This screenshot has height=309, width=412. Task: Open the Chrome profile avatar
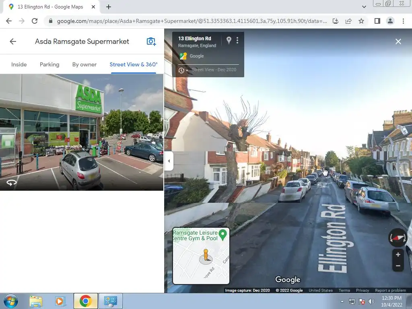pos(390,21)
